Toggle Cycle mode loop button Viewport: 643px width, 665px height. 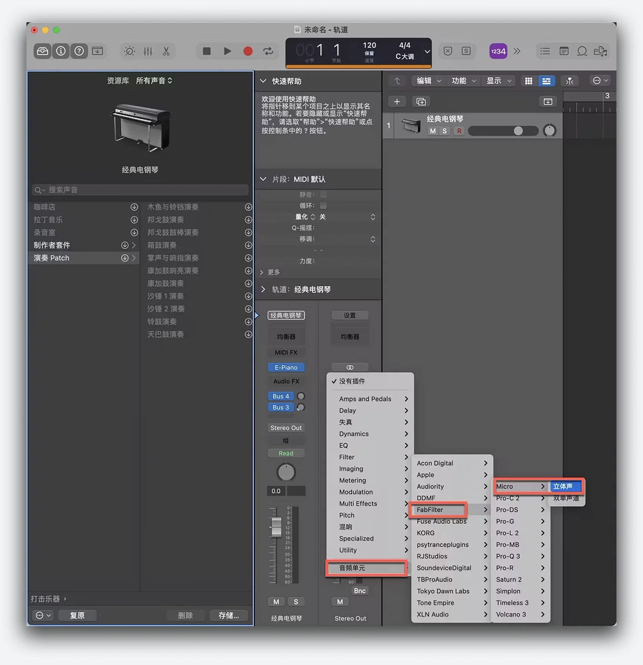click(268, 51)
